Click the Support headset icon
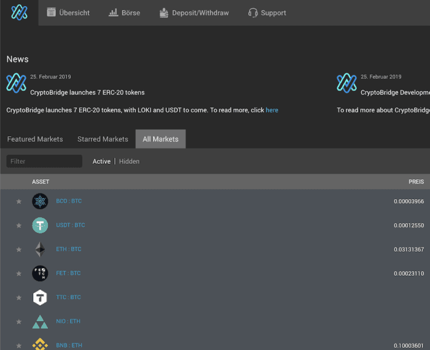The width and height of the screenshot is (430, 350). (252, 13)
